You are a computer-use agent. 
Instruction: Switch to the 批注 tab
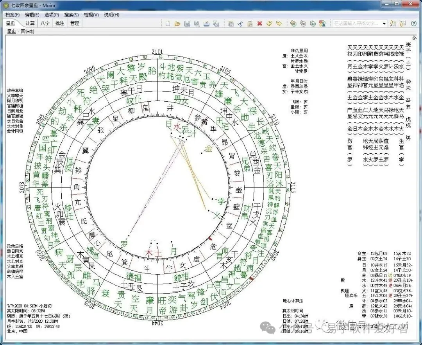pyautogui.click(x=60, y=23)
